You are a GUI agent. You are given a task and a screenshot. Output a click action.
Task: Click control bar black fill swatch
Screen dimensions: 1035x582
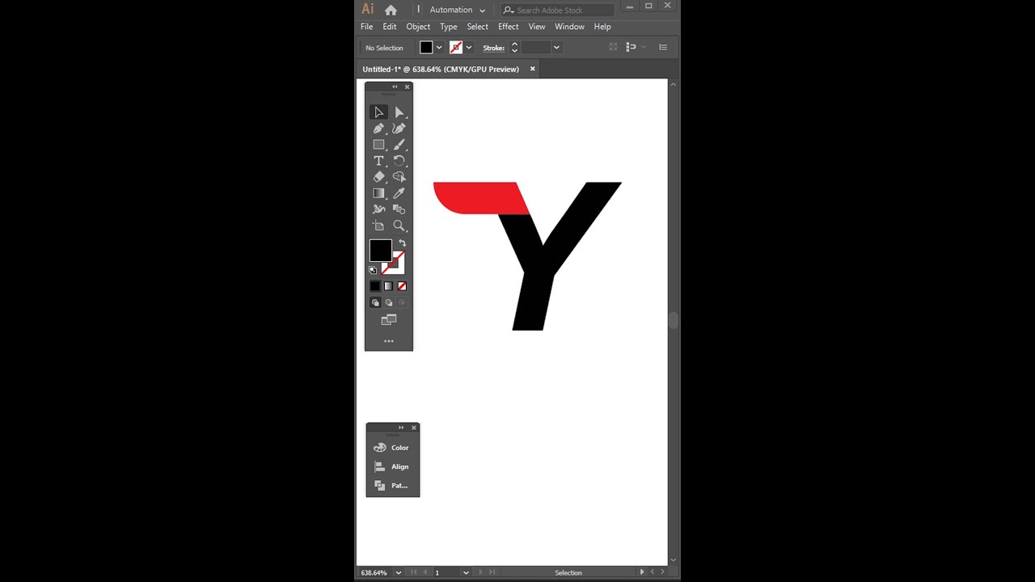426,48
